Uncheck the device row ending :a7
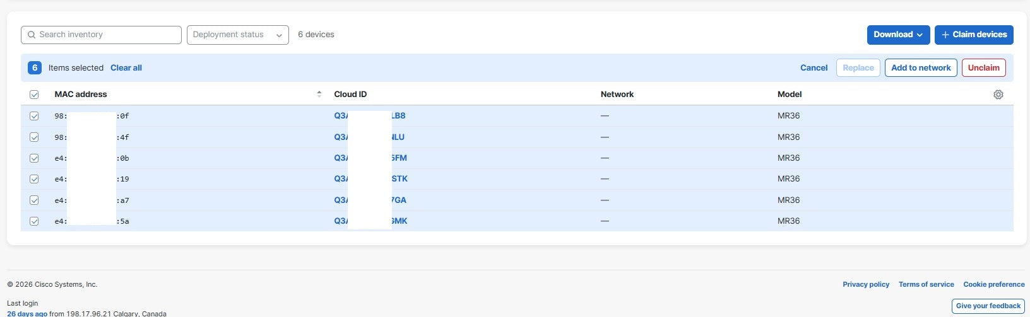Viewport: 1030px width, 317px height. (34, 200)
